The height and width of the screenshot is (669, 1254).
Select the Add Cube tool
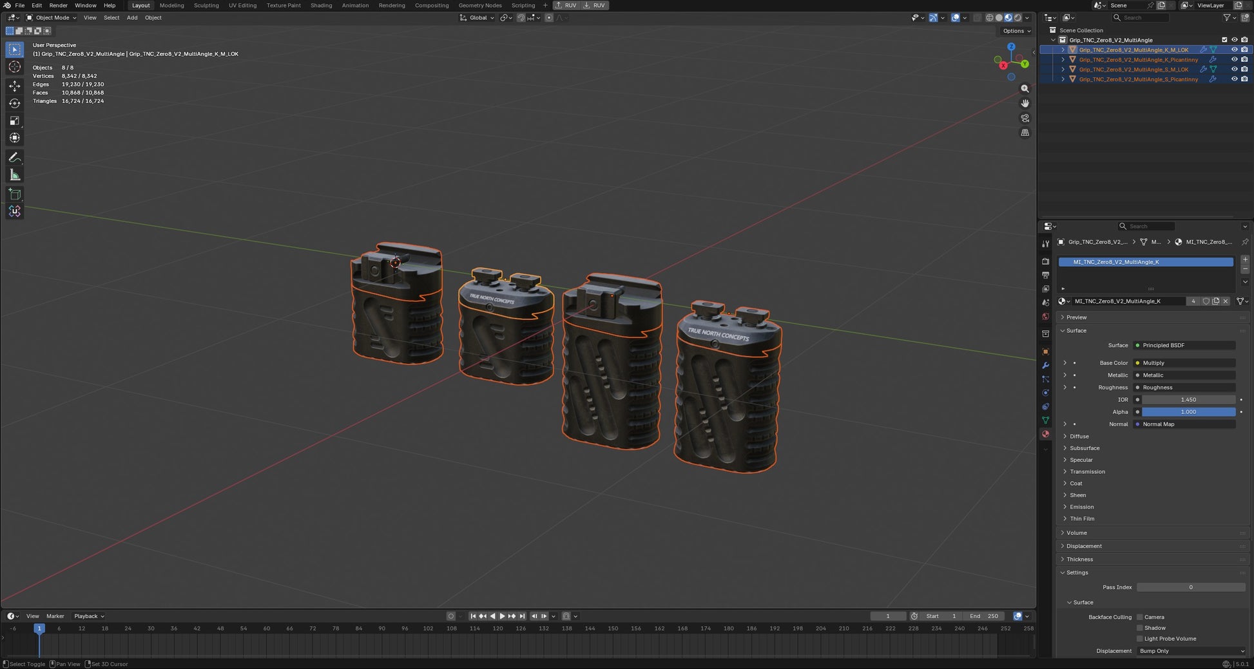pyautogui.click(x=15, y=194)
